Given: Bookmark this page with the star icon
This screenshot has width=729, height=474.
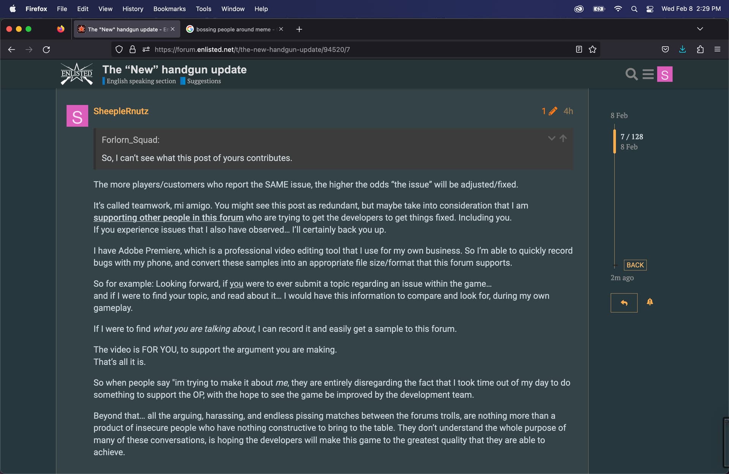Looking at the screenshot, I should (592, 49).
